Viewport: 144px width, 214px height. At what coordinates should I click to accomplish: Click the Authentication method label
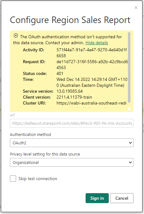coord(30,135)
